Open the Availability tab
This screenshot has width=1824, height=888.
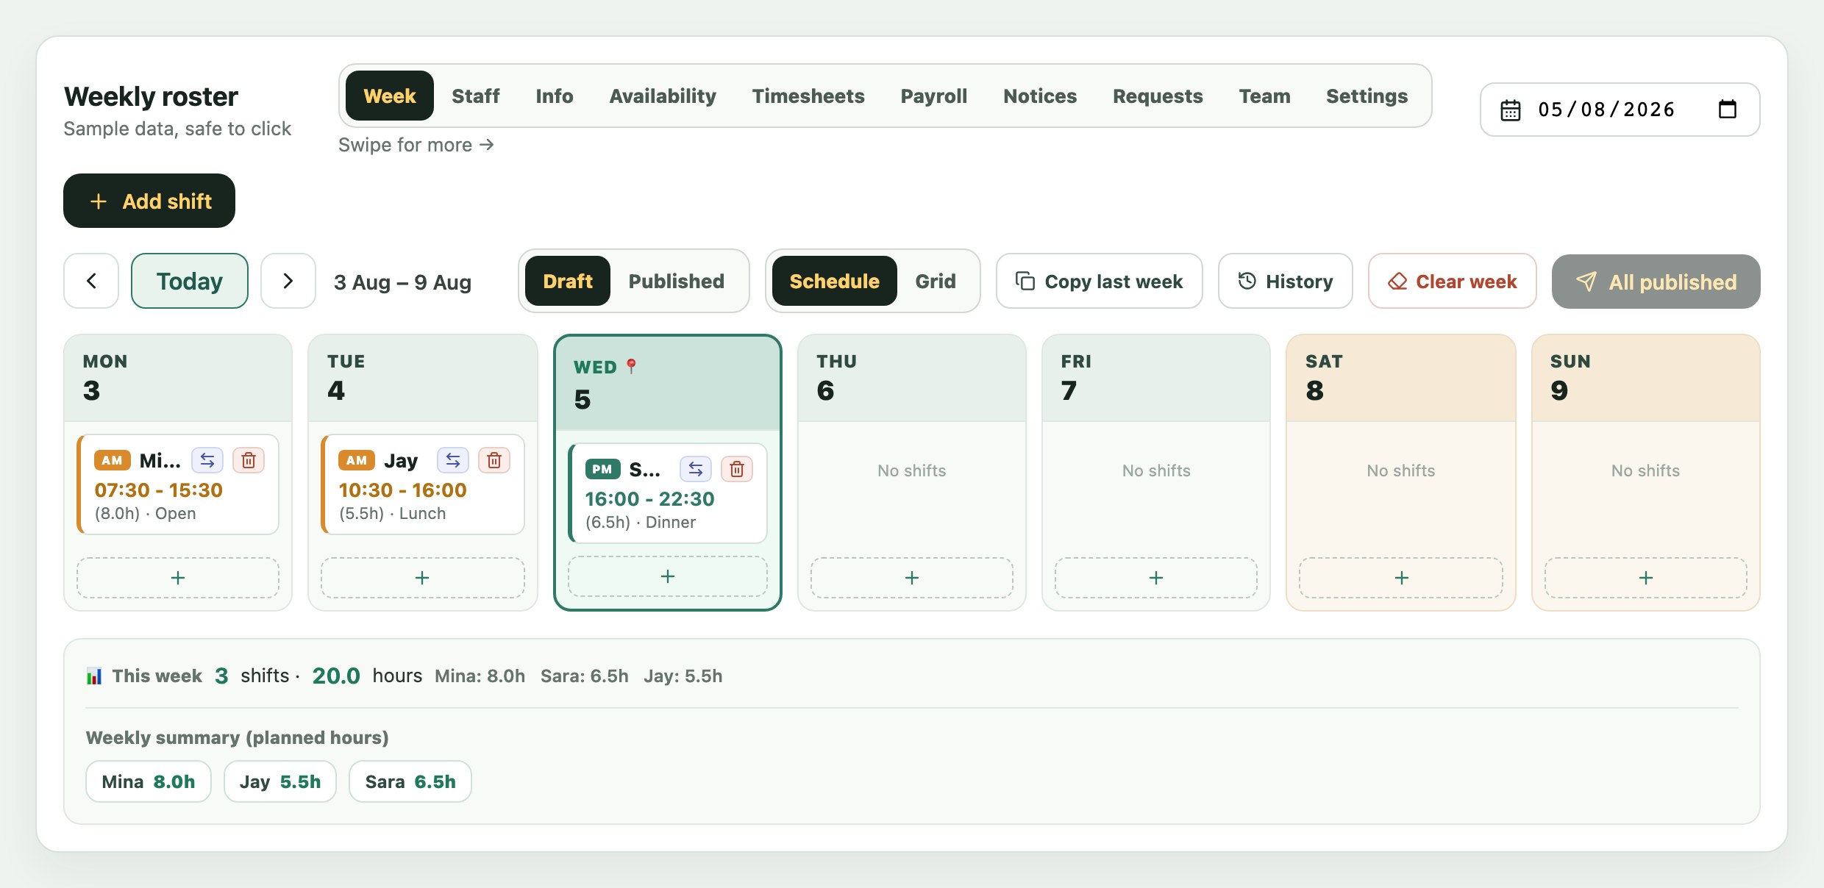[x=663, y=96]
